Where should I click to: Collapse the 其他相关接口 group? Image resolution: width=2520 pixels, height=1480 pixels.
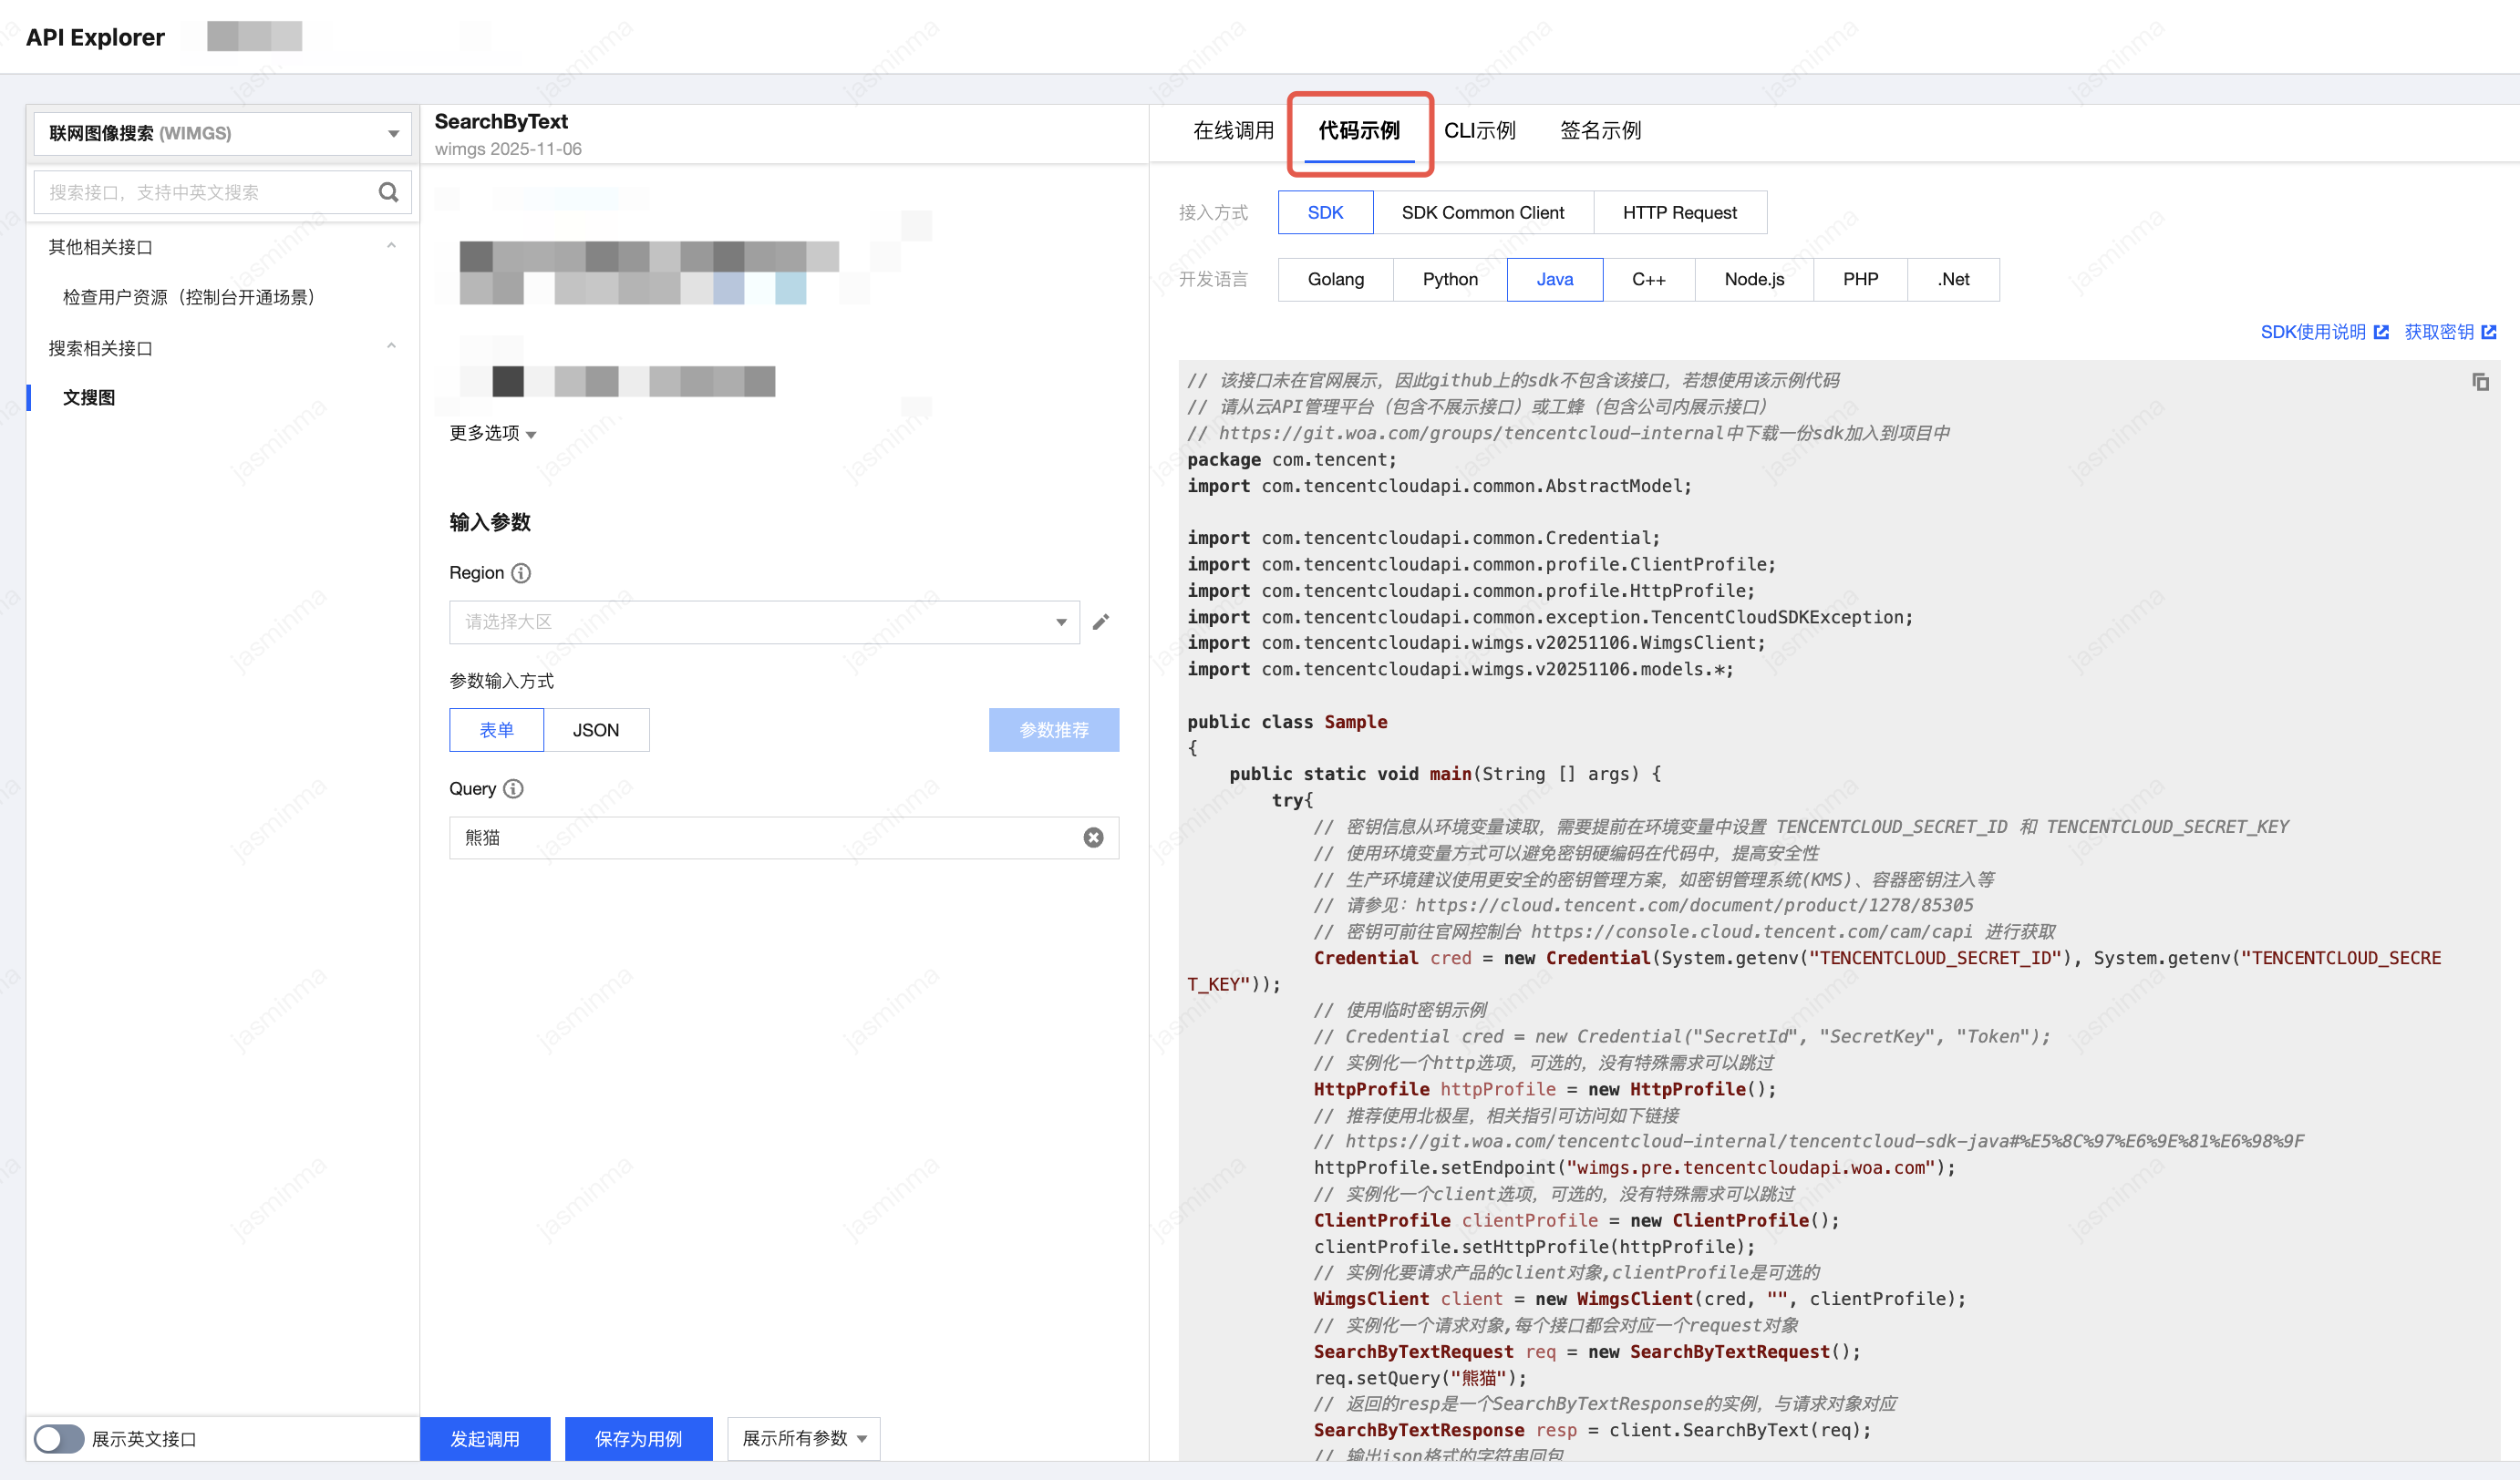[391, 246]
